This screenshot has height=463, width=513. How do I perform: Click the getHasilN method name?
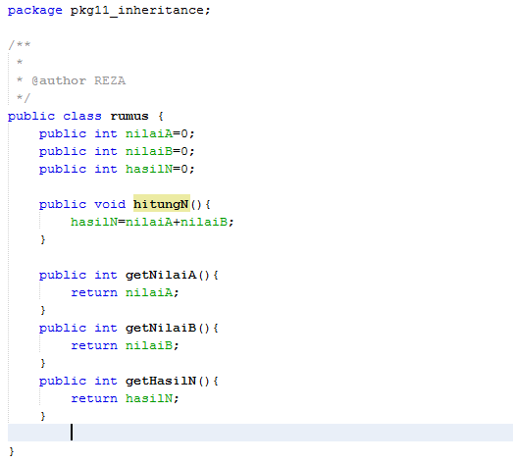pos(161,381)
